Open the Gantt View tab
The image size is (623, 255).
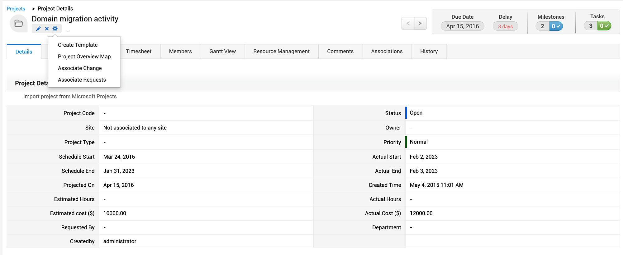(222, 52)
